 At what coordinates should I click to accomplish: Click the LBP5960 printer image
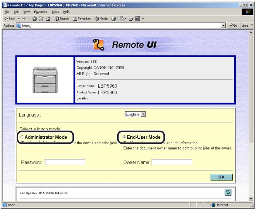[x=45, y=80]
